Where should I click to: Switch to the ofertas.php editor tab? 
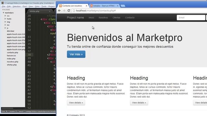click(38, 11)
